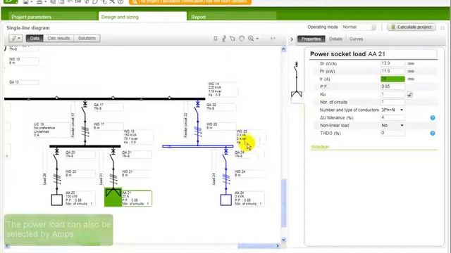Screen dimensions: 451x253
Task: Click the Calculate project button
Action: (x=412, y=27)
